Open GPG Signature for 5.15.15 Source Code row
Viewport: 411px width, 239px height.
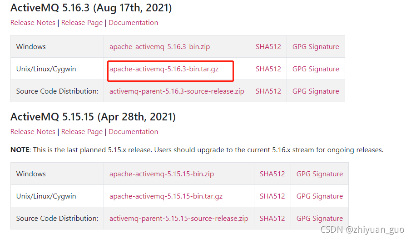point(320,219)
